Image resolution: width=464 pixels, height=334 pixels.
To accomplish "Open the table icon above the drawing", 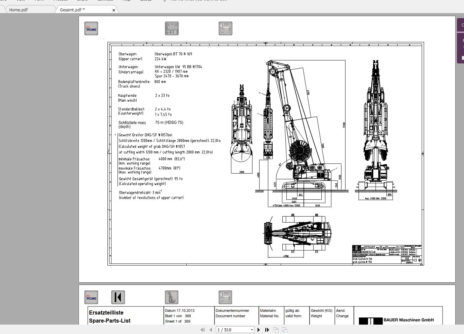I will tap(172, 29).
